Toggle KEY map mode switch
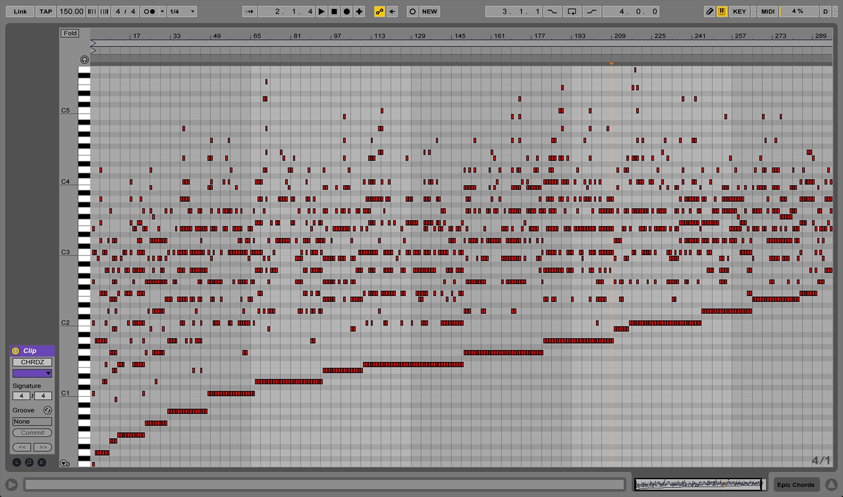Viewport: 843px width, 497px height. point(739,12)
